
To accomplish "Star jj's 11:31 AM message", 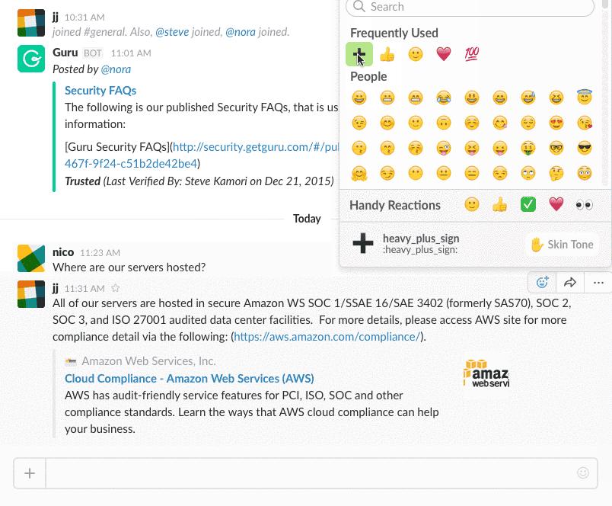I will (115, 288).
